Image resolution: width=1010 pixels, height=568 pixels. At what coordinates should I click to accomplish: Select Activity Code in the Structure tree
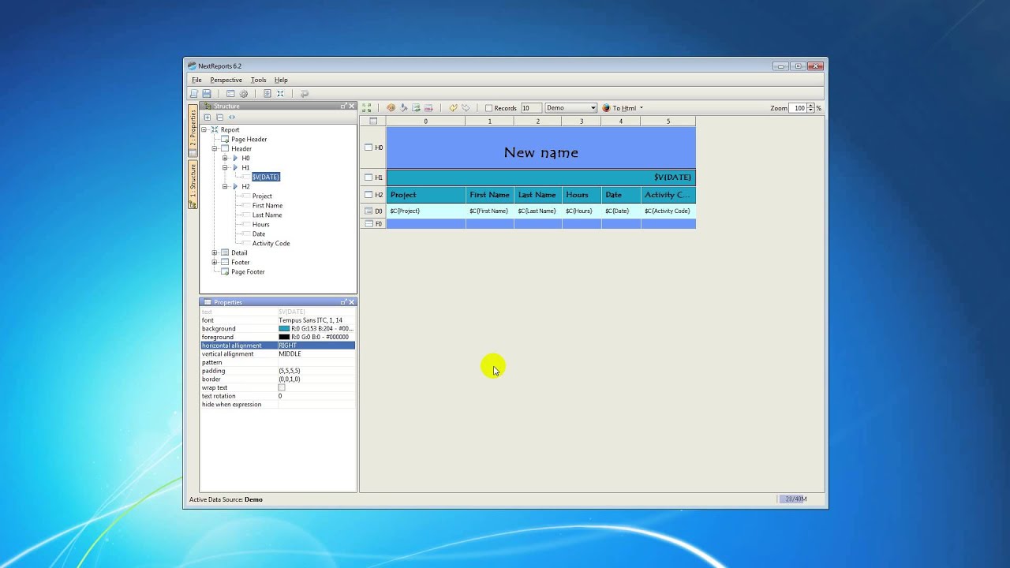coord(271,243)
